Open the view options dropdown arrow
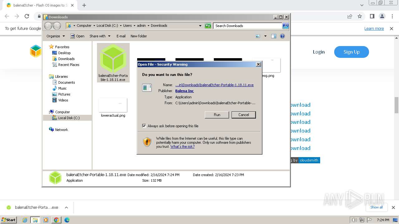 coord(265,36)
